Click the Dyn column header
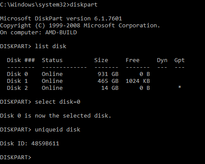This screenshot has width=205, height=164. point(162,60)
